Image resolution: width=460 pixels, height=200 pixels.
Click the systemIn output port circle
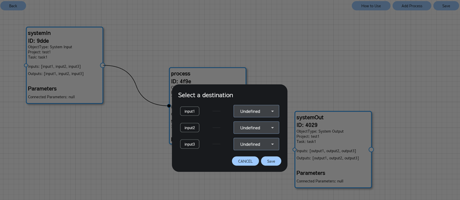pyautogui.click(x=103, y=65)
